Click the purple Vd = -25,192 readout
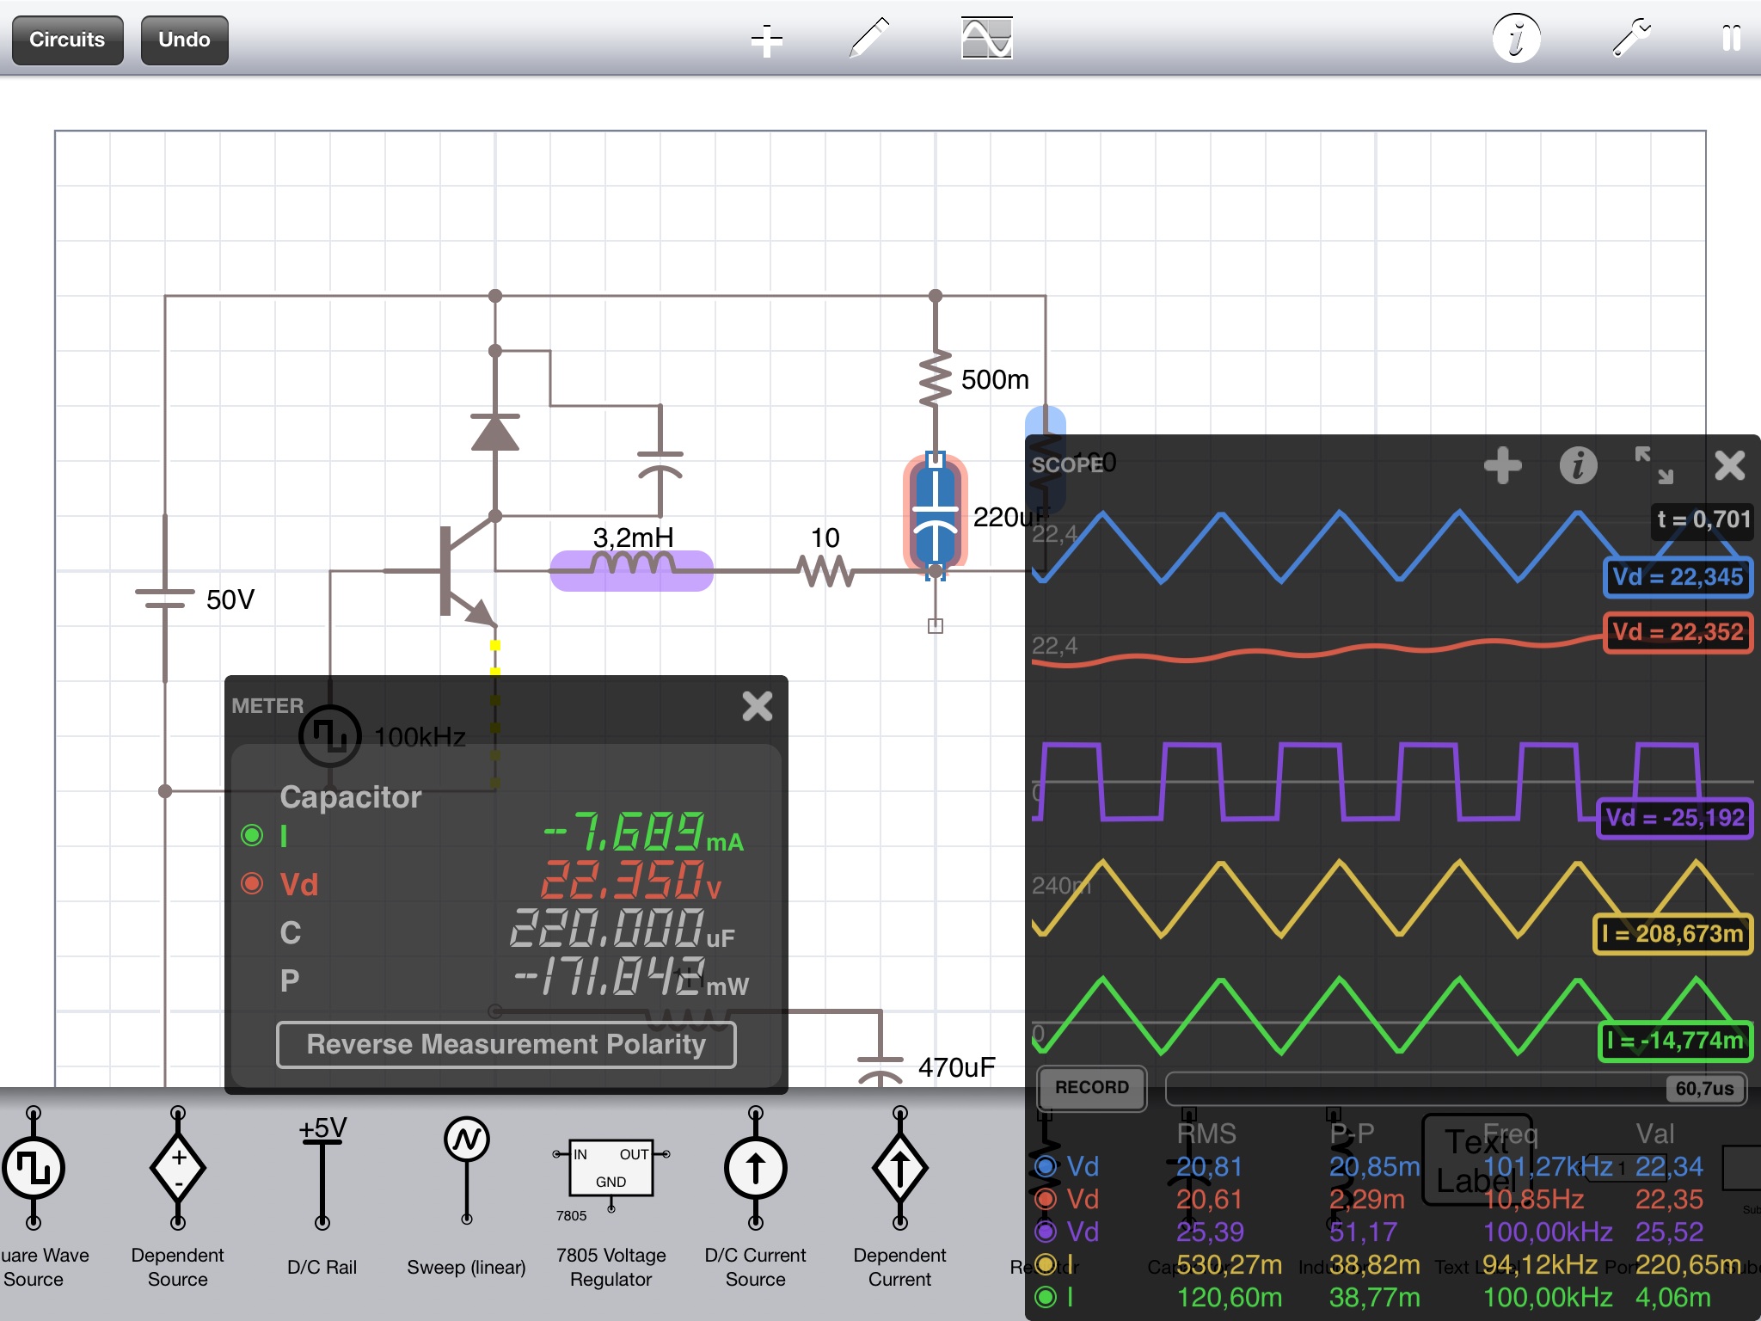The height and width of the screenshot is (1321, 1761). pos(1675,818)
